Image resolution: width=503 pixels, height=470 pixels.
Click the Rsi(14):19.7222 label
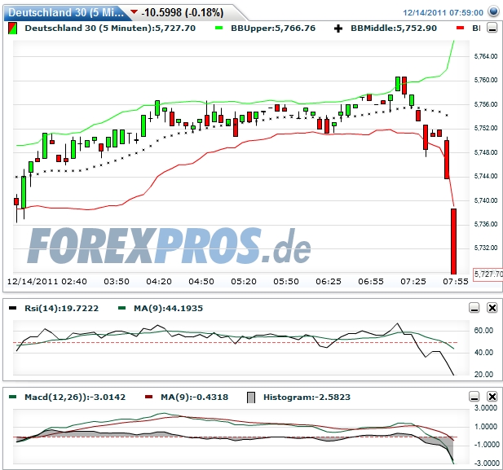[x=62, y=309]
